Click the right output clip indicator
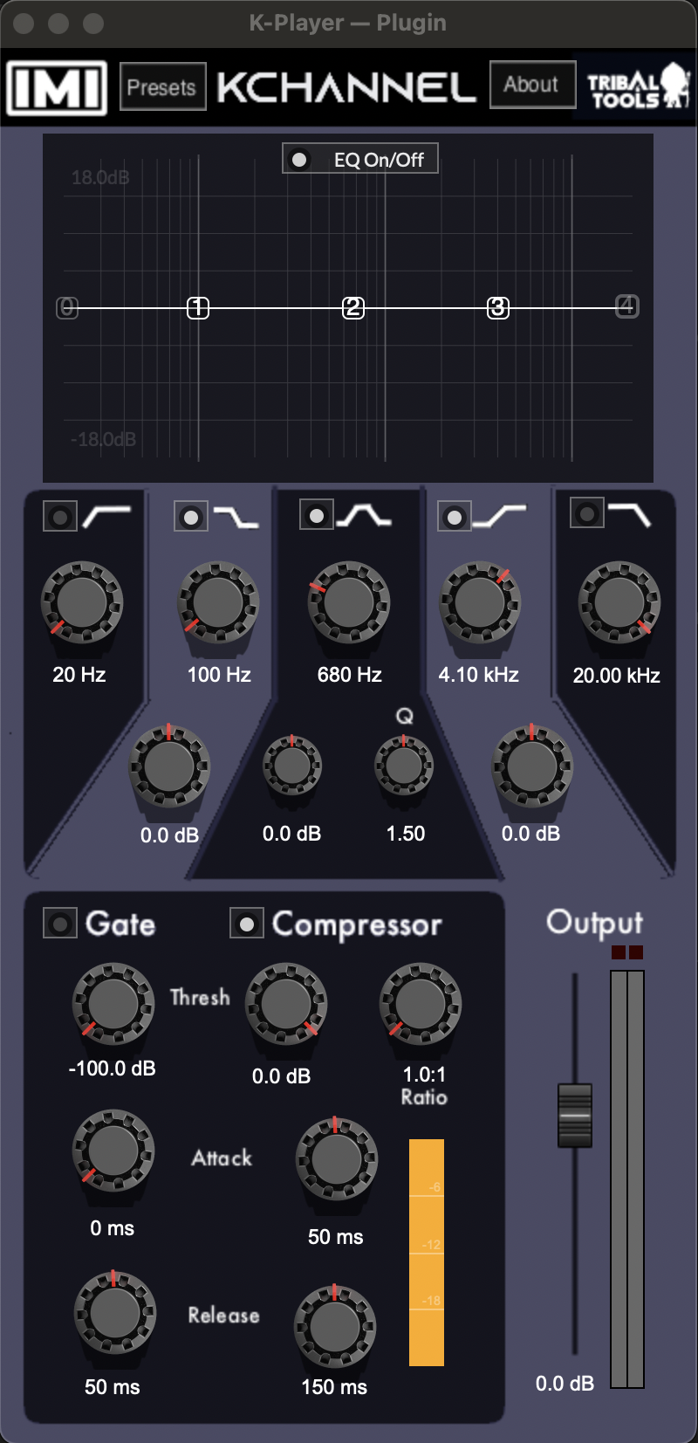Image resolution: width=698 pixels, height=1443 pixels. coord(636,952)
